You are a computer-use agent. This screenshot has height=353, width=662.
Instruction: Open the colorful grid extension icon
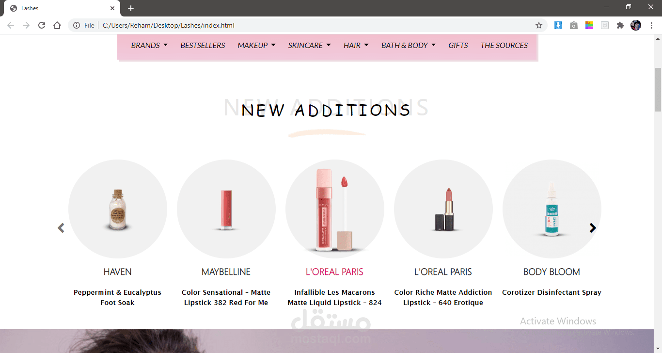coord(589,25)
